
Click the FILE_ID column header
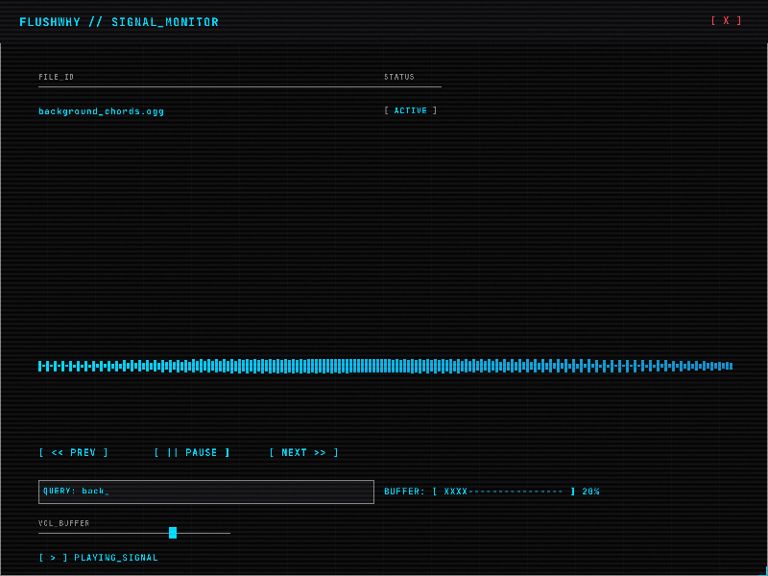coord(57,77)
